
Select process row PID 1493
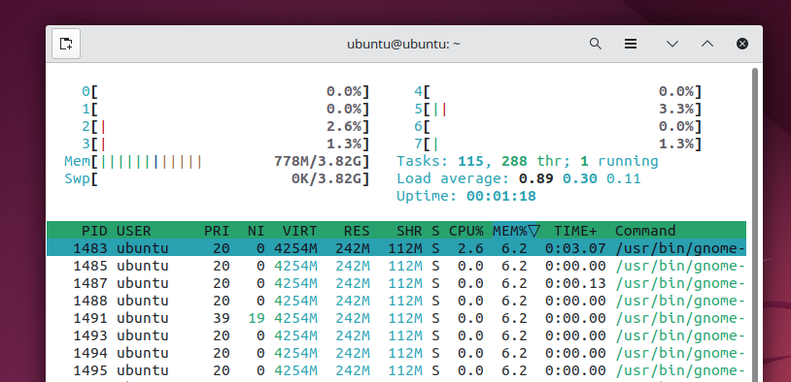click(x=396, y=335)
